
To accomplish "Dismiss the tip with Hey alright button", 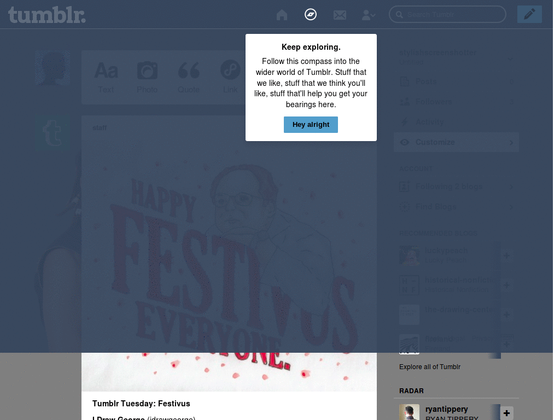I will 311,125.
